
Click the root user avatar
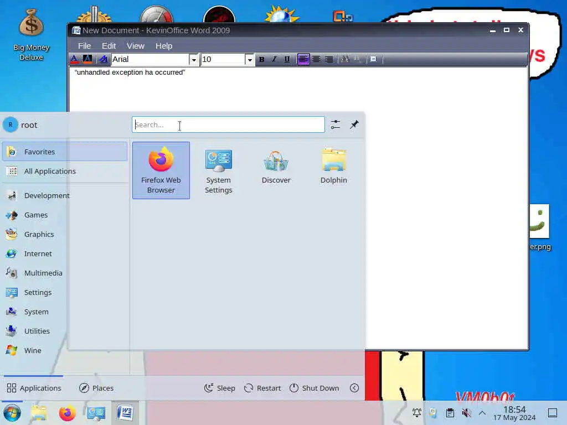[x=11, y=125]
